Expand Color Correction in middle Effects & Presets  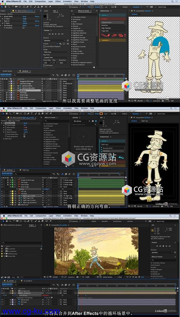click(x=44, y=137)
